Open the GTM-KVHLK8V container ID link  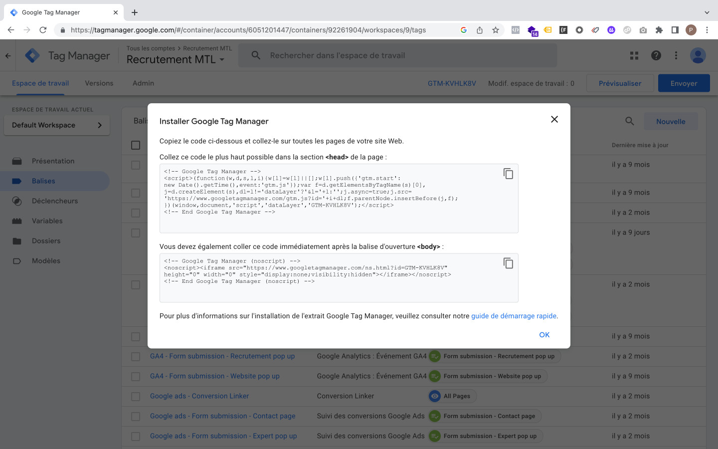point(452,83)
